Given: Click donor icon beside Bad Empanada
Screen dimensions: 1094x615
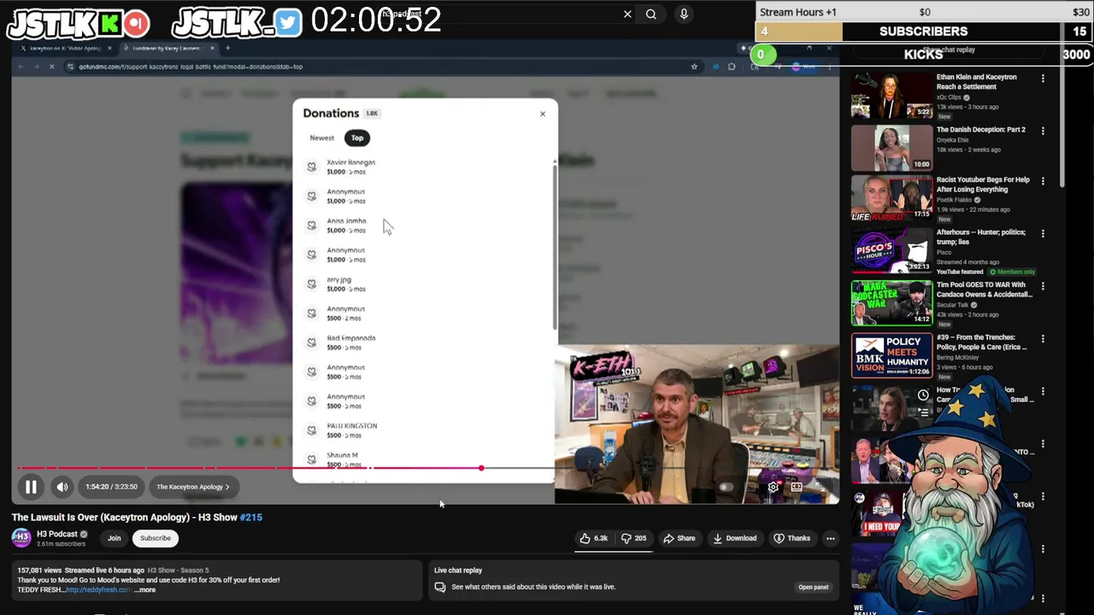Looking at the screenshot, I should [x=312, y=343].
